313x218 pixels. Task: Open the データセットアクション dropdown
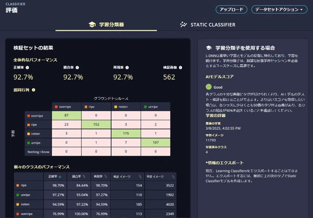pyautogui.click(x=279, y=9)
